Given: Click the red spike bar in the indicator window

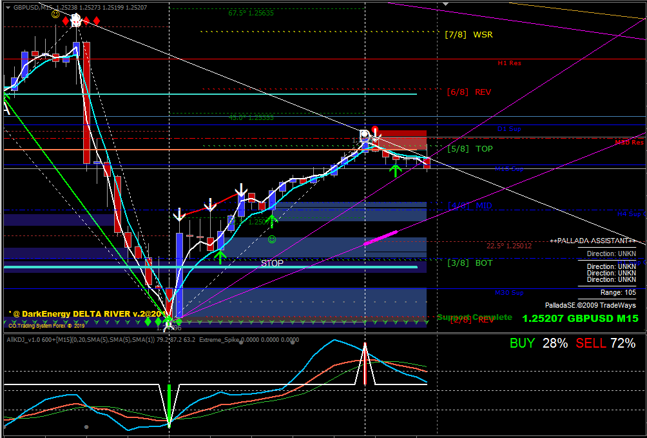Looking at the screenshot, I should [365, 364].
